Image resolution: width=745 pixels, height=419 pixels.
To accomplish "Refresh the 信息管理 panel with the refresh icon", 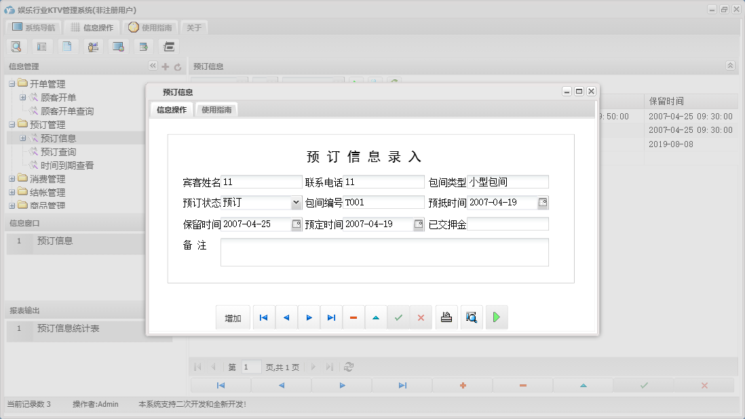I will [176, 66].
